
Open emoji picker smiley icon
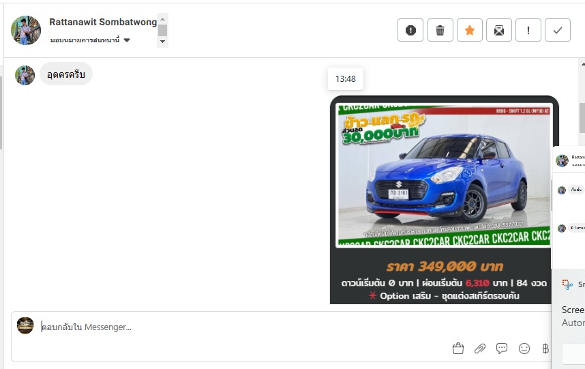(x=524, y=349)
